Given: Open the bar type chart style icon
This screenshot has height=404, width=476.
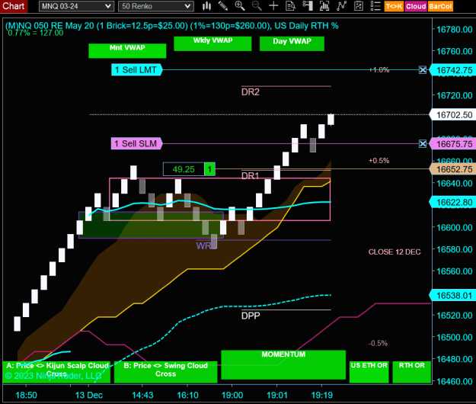Looking at the screenshot, I should [x=206, y=6].
